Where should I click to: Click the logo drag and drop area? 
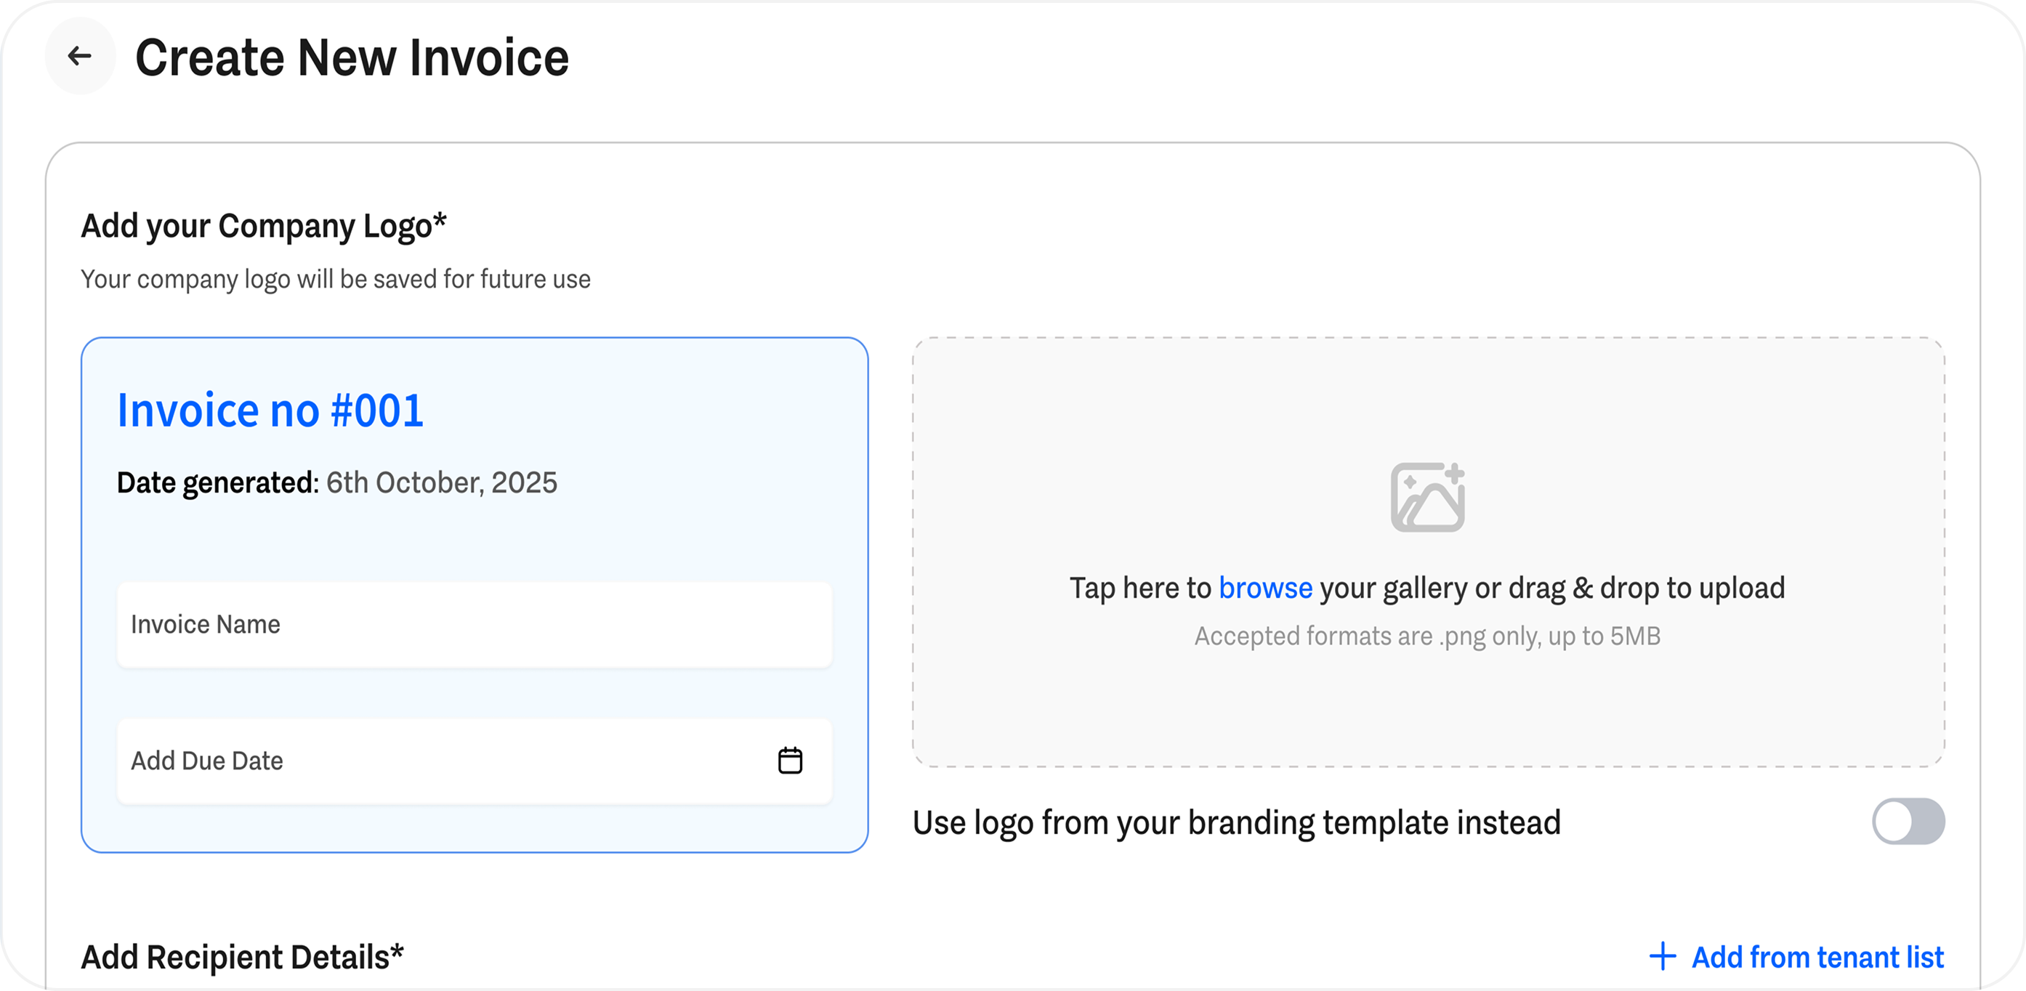point(1428,552)
